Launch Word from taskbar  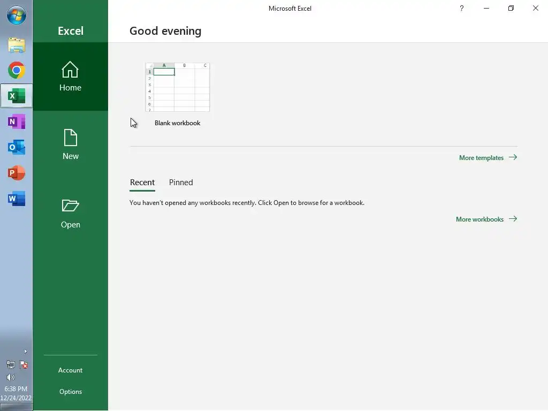[x=17, y=199]
